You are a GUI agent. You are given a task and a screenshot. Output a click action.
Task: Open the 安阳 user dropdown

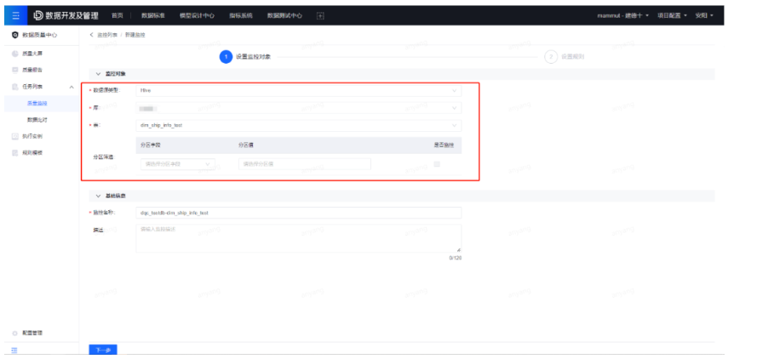point(704,16)
